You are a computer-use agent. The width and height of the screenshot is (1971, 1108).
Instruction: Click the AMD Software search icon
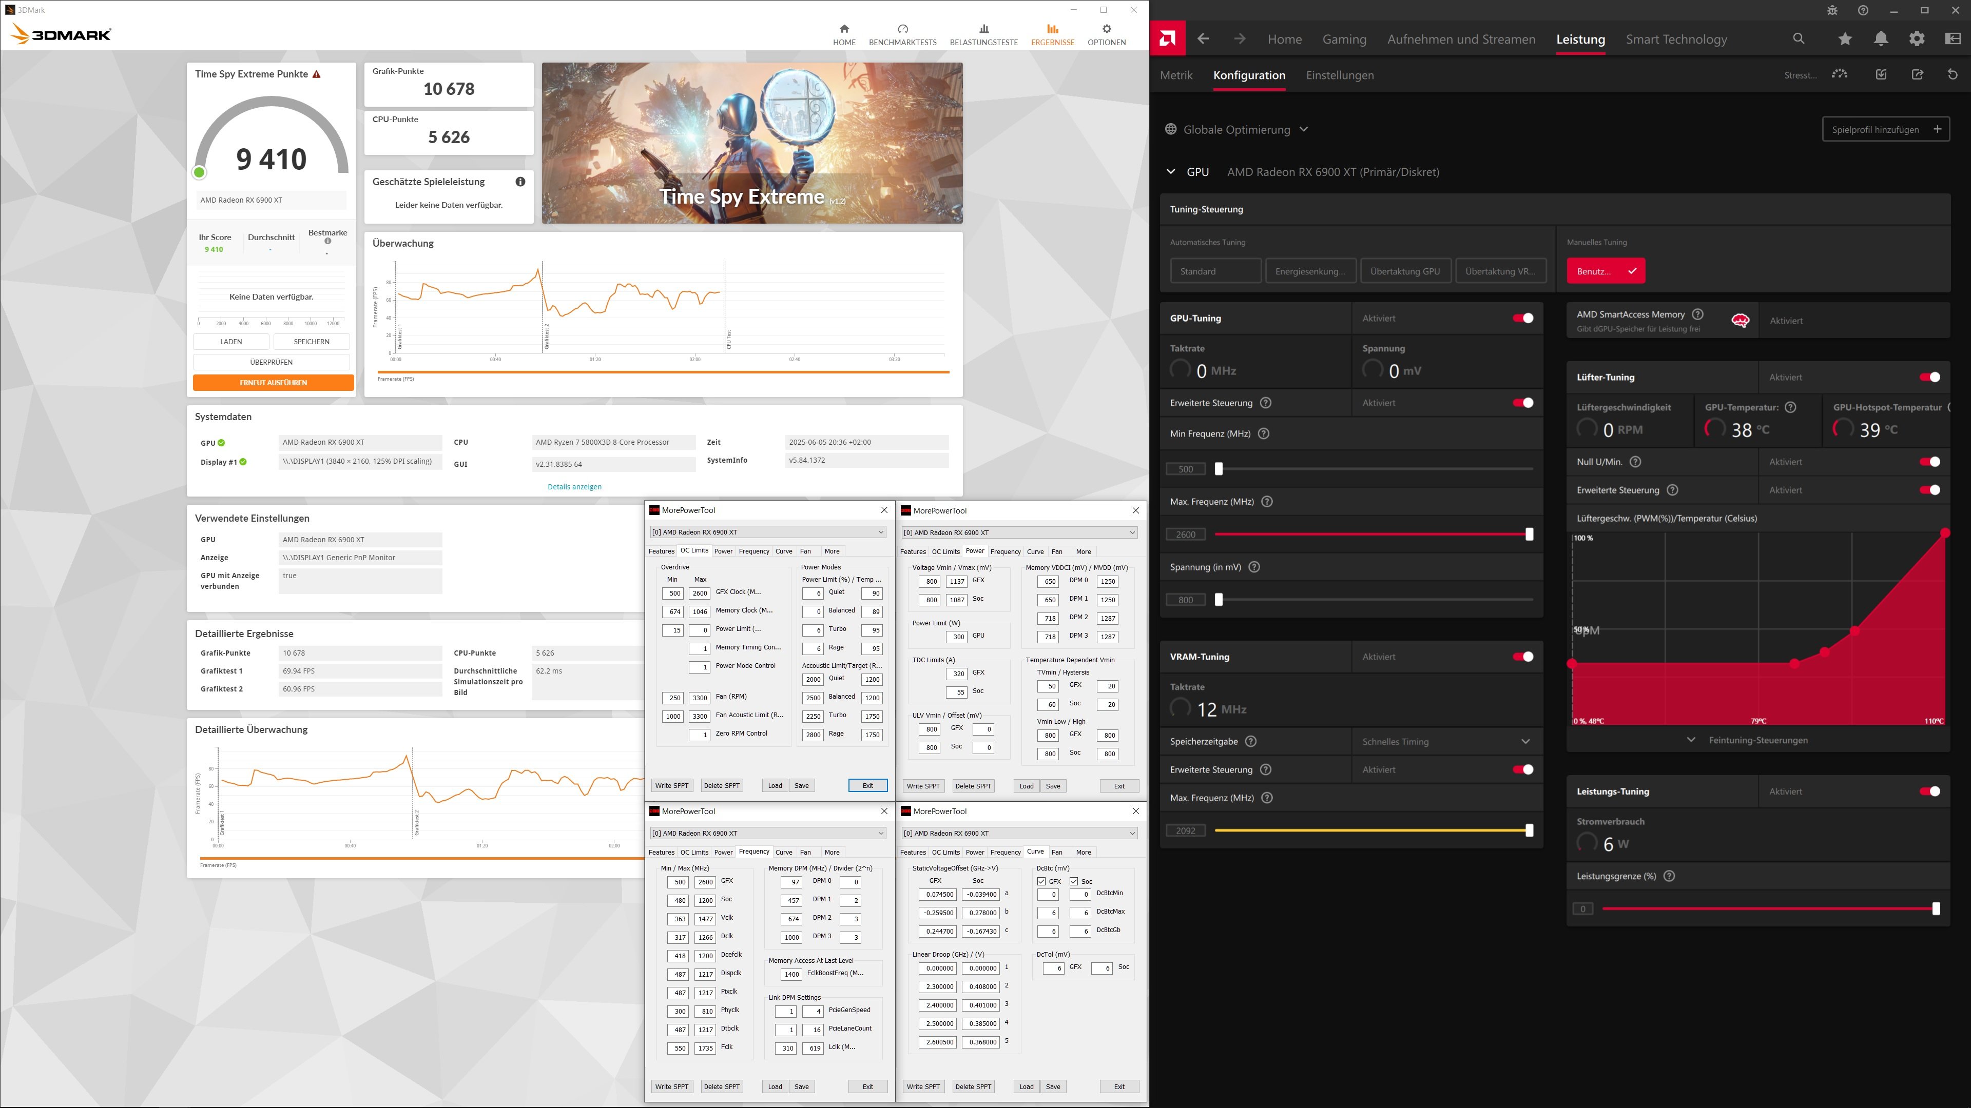tap(1799, 39)
